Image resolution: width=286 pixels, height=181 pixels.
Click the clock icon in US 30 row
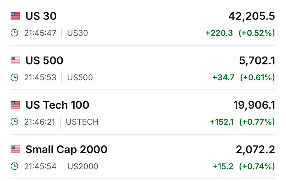tap(15, 33)
